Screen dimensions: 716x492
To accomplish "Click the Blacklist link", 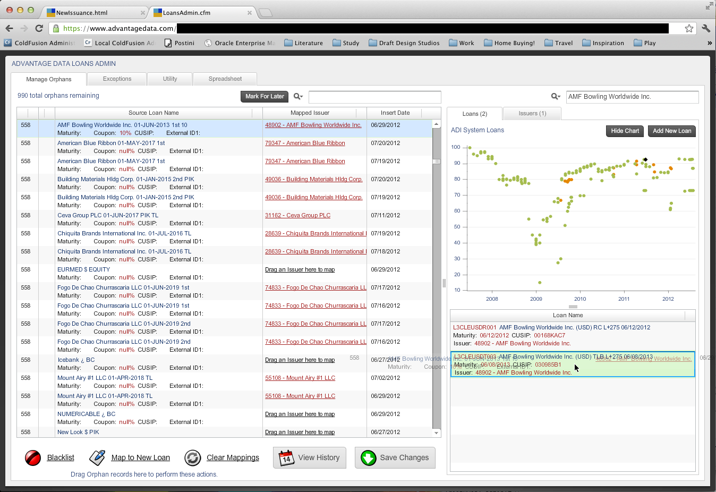I will coord(61,457).
